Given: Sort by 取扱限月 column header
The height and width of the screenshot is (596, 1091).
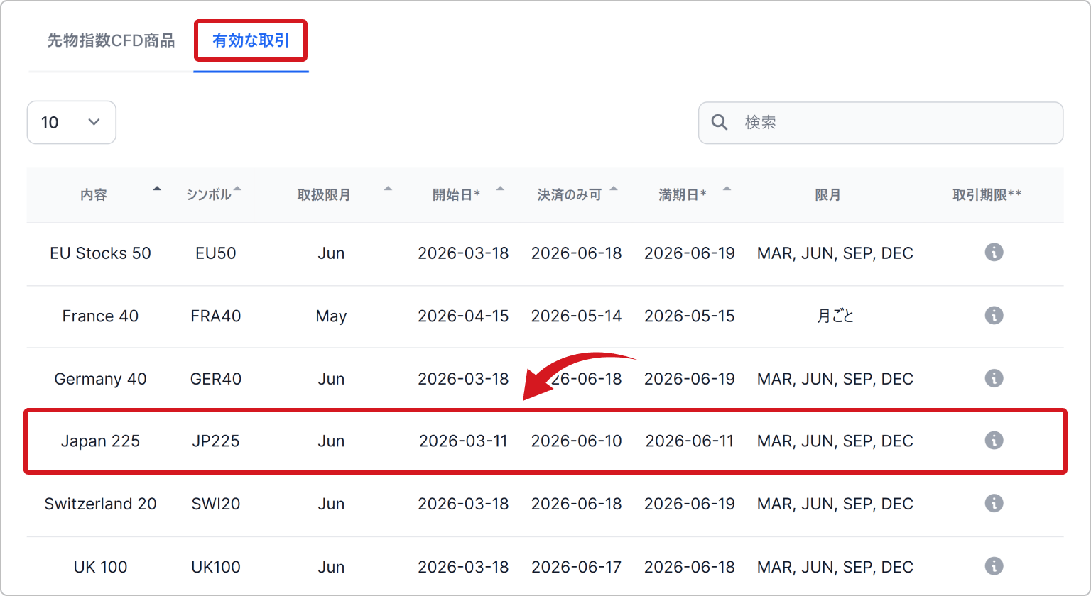Looking at the screenshot, I should 324,195.
